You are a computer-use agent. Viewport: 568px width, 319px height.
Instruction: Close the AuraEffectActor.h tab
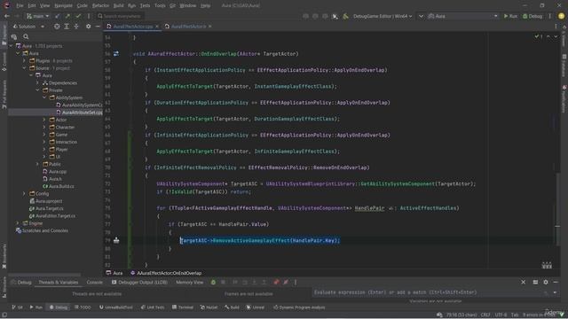(x=210, y=27)
